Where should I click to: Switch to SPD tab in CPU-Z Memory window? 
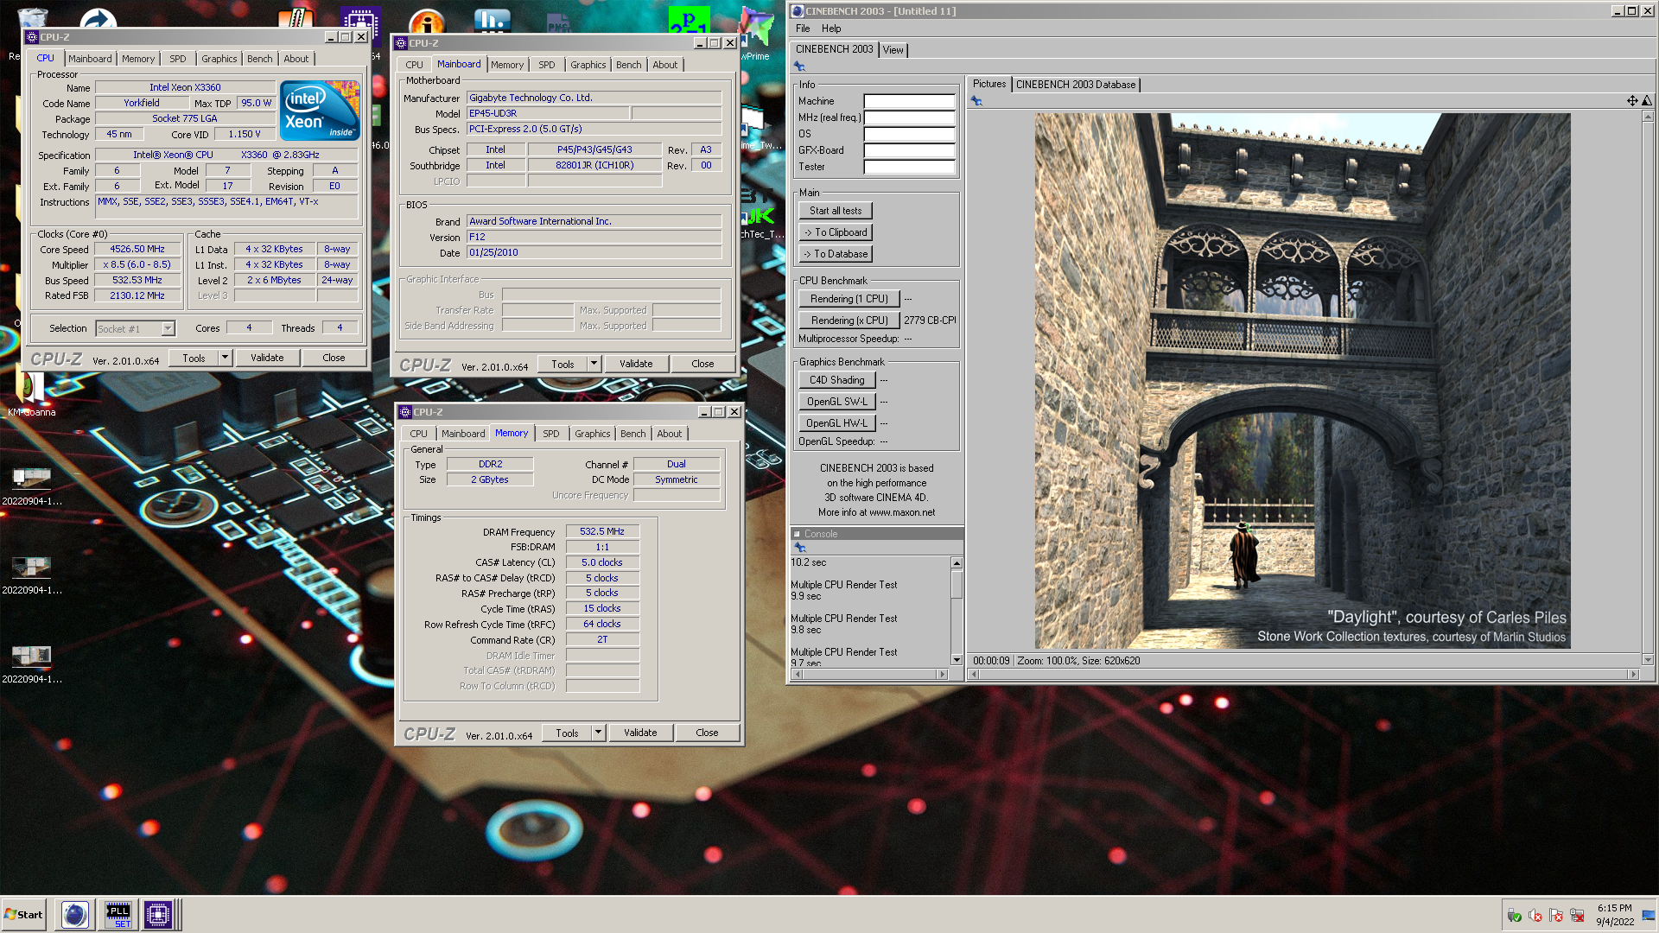pos(551,434)
